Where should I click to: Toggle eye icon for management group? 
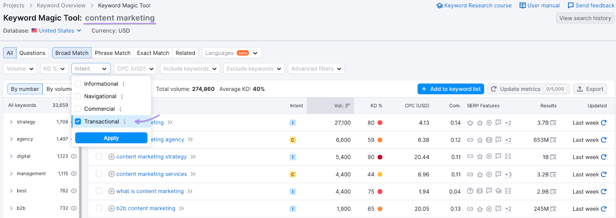[74, 174]
